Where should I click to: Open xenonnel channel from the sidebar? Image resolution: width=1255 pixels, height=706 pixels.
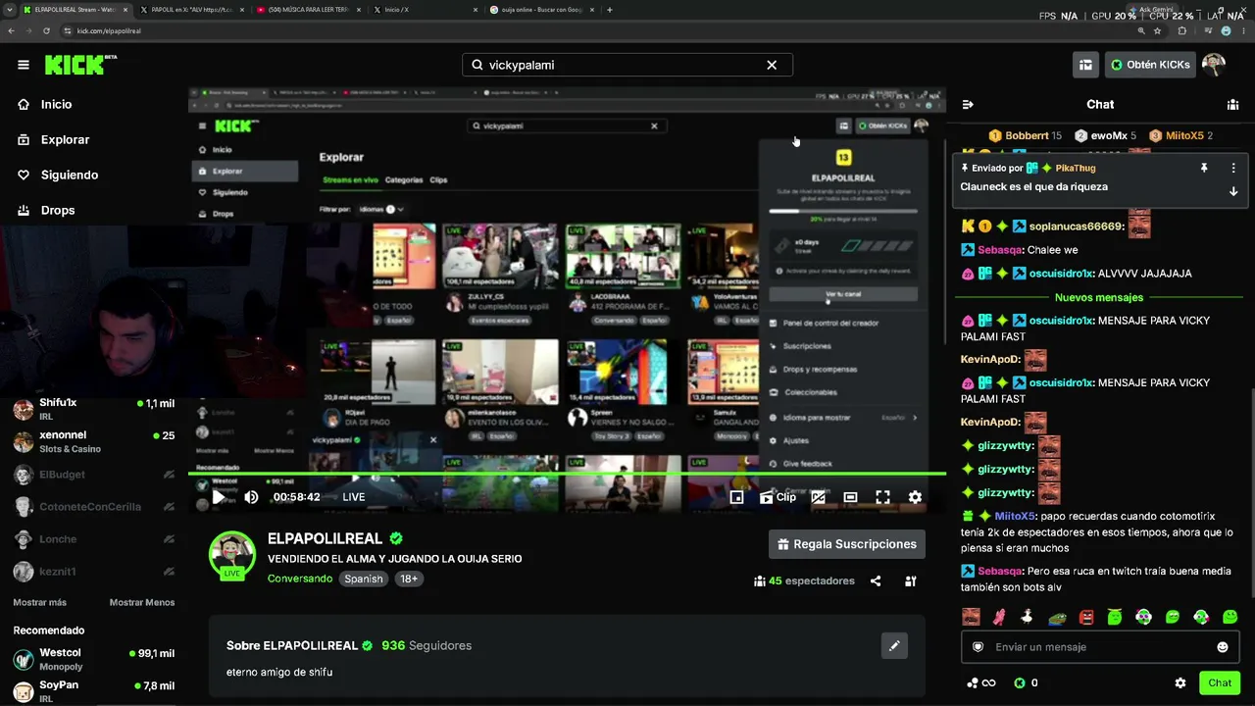[x=94, y=441]
